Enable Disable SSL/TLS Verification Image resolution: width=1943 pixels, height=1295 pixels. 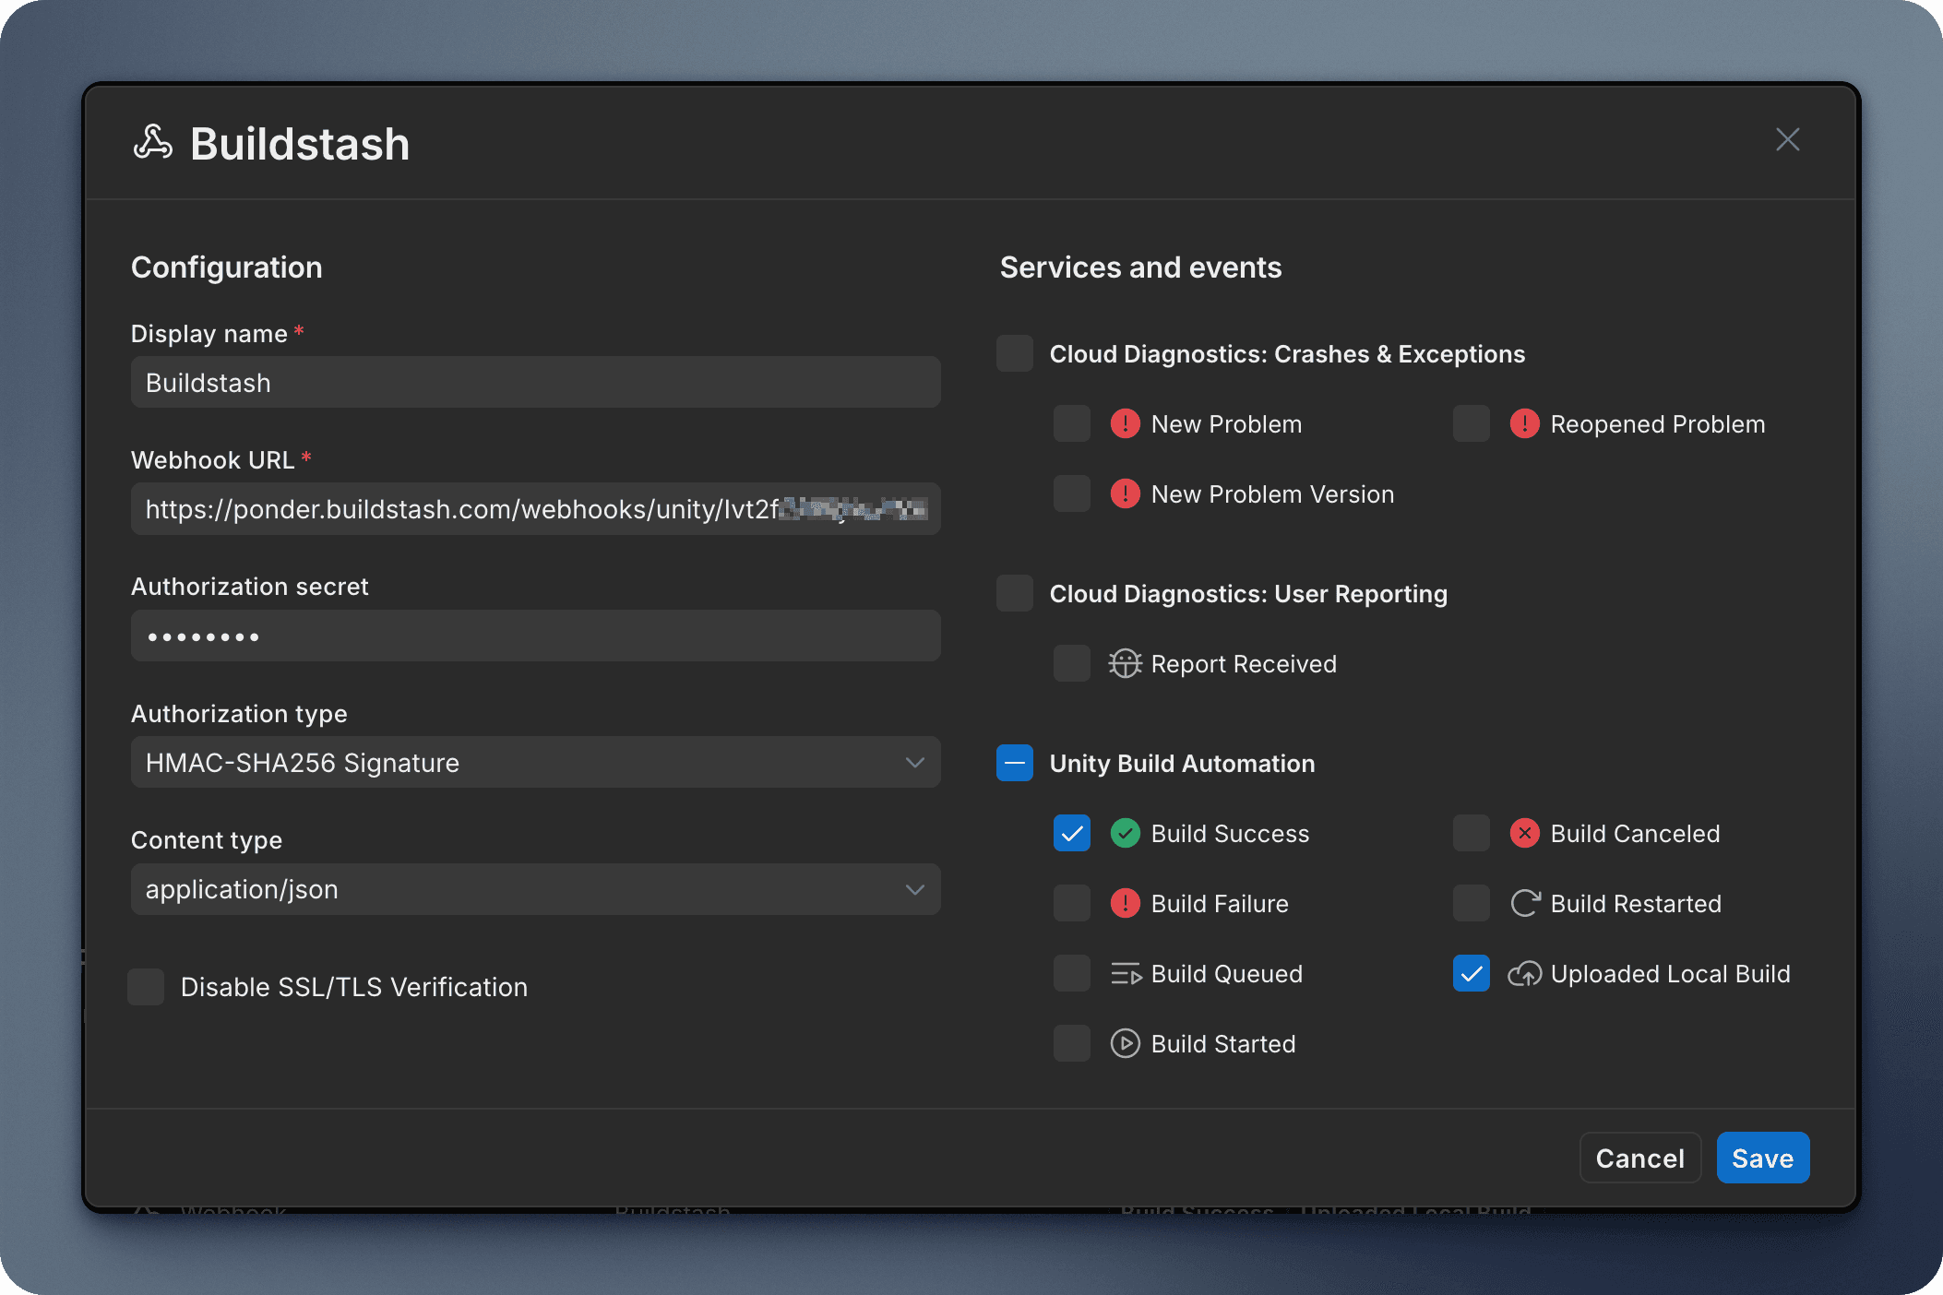coord(145,987)
